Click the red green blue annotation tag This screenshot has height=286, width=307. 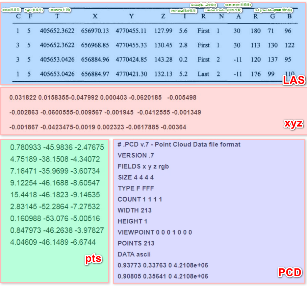[273, 10]
